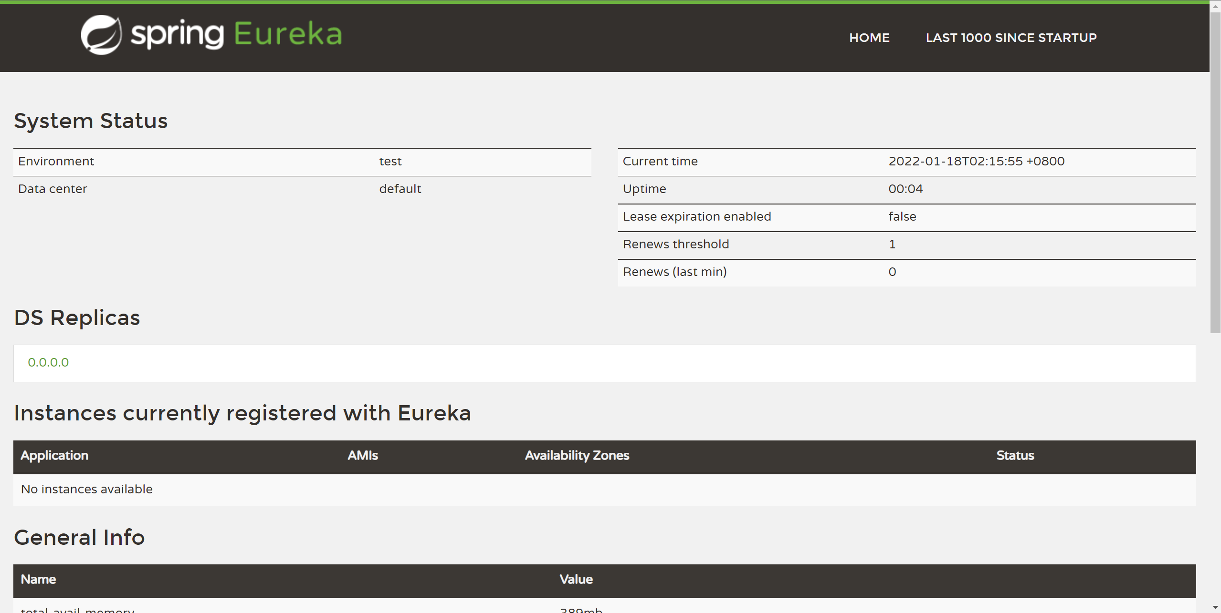The height and width of the screenshot is (613, 1221).
Task: Open the HOME navigation item
Action: pyautogui.click(x=869, y=38)
